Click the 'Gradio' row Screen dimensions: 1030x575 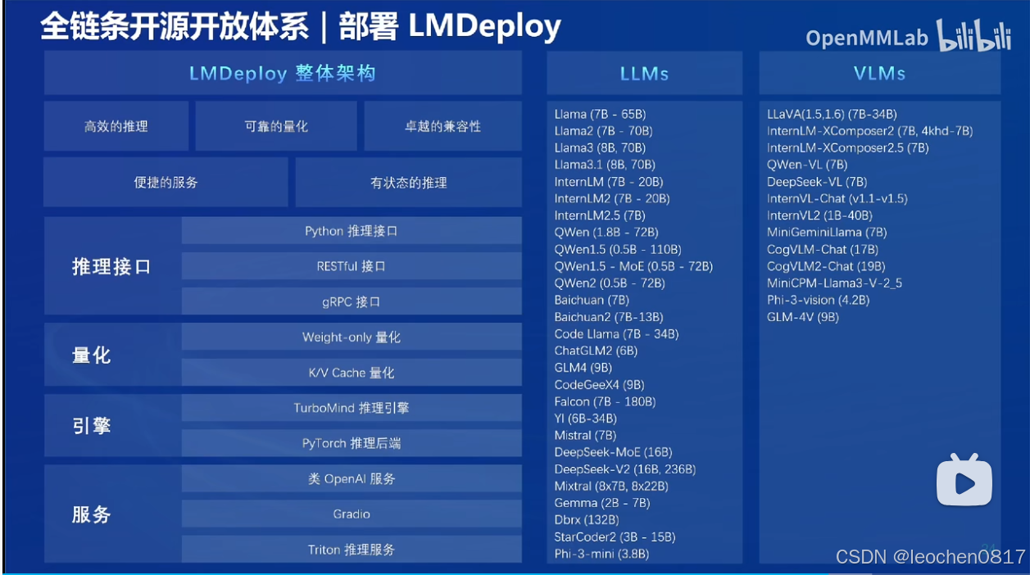click(352, 514)
